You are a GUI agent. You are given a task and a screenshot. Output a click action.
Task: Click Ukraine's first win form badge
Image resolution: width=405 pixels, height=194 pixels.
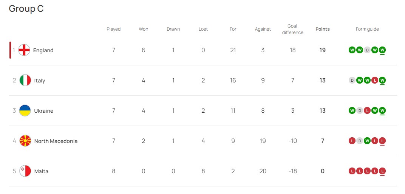pyautogui.click(x=352, y=110)
